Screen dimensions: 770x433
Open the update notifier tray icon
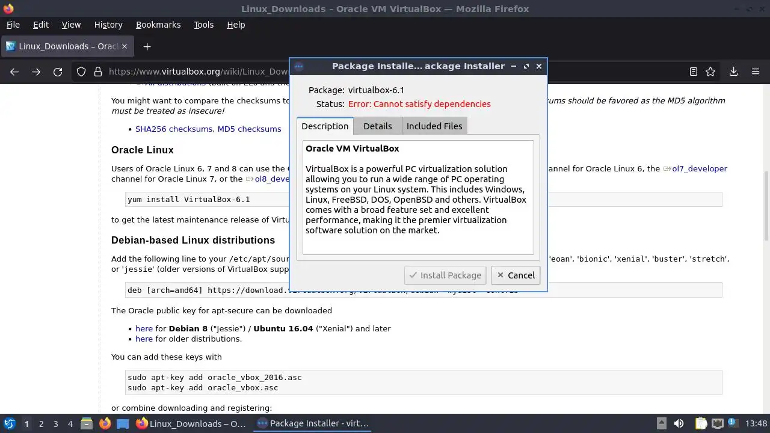point(733,423)
